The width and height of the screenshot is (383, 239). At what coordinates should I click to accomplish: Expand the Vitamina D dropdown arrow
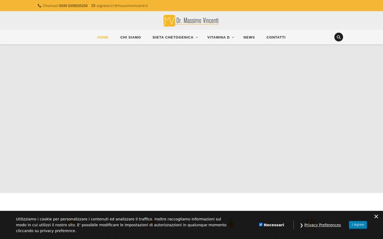[x=233, y=37]
